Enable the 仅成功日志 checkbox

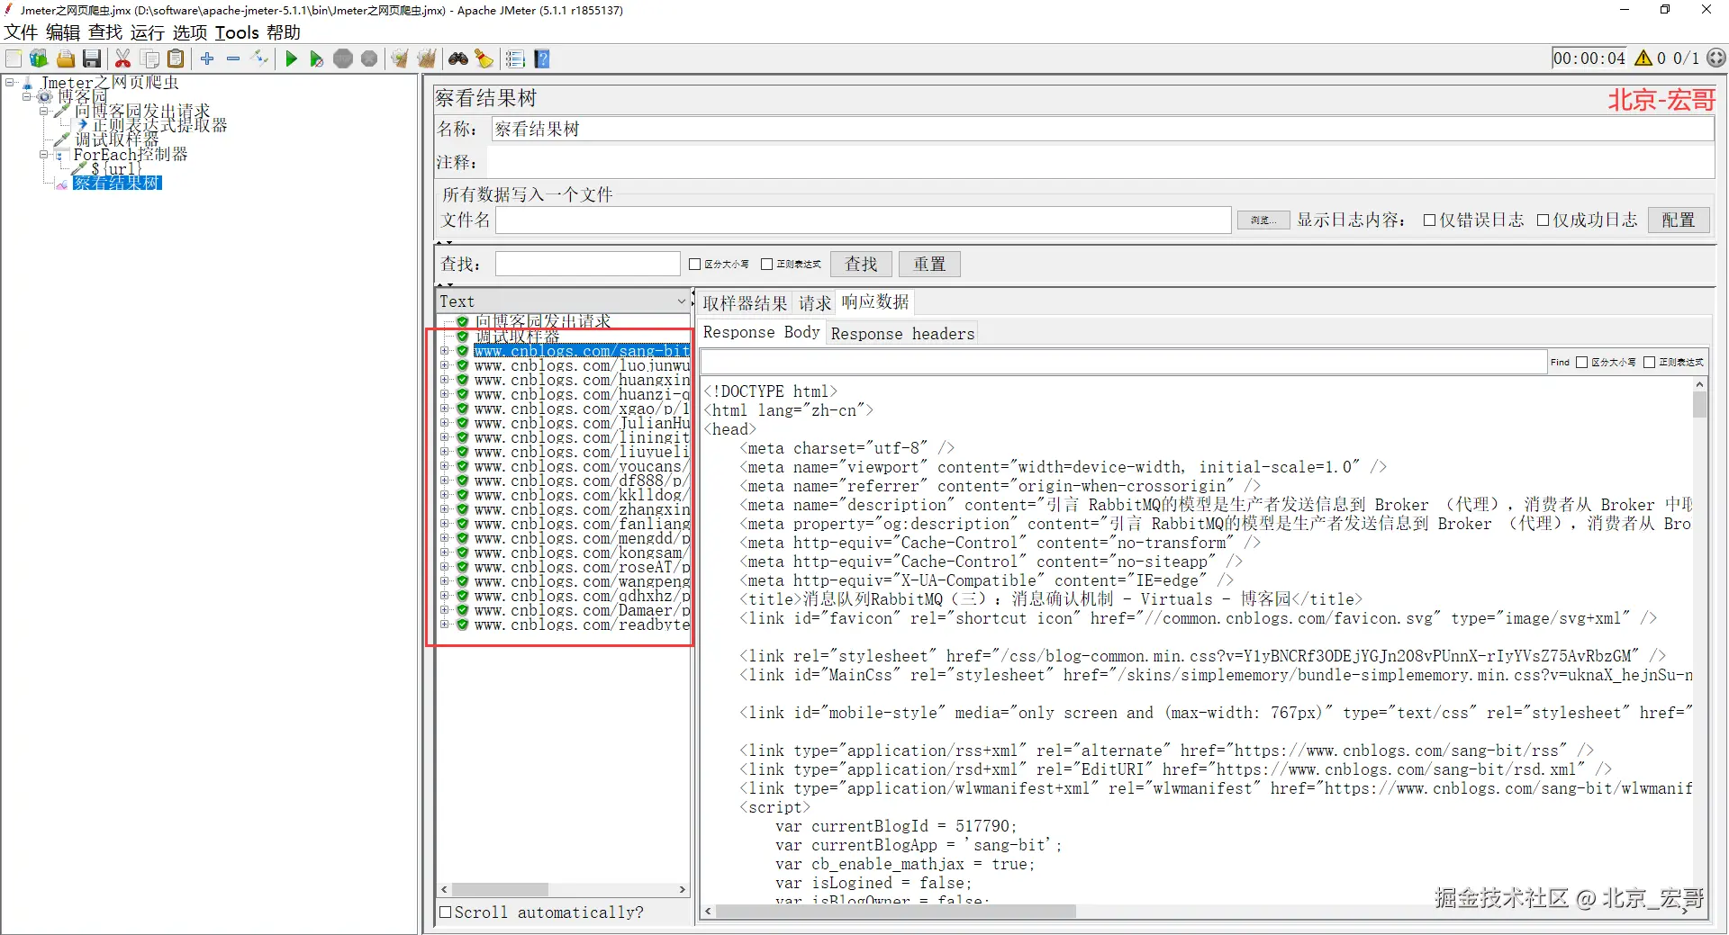[x=1543, y=220]
